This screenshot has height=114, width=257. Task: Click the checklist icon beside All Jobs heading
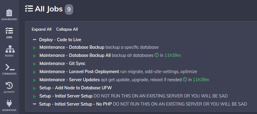point(29,8)
